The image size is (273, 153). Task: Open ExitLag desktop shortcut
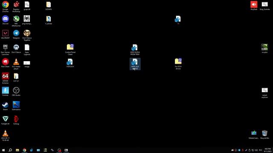click(16, 120)
